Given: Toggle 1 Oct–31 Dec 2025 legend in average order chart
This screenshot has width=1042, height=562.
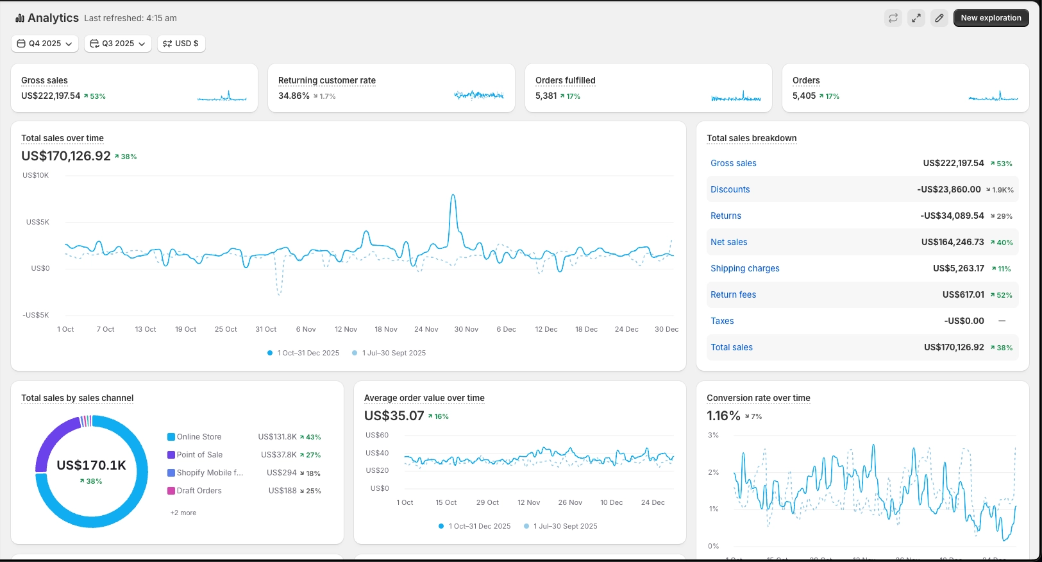Looking at the screenshot, I should (475, 526).
